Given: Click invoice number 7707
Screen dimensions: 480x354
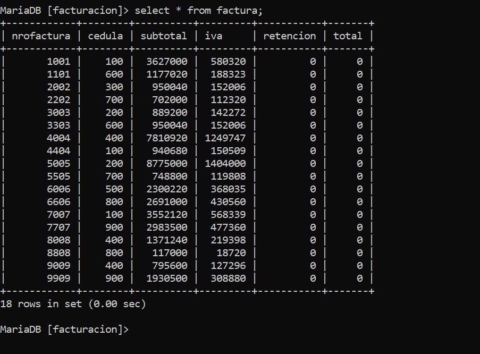Looking at the screenshot, I should click(x=59, y=227).
